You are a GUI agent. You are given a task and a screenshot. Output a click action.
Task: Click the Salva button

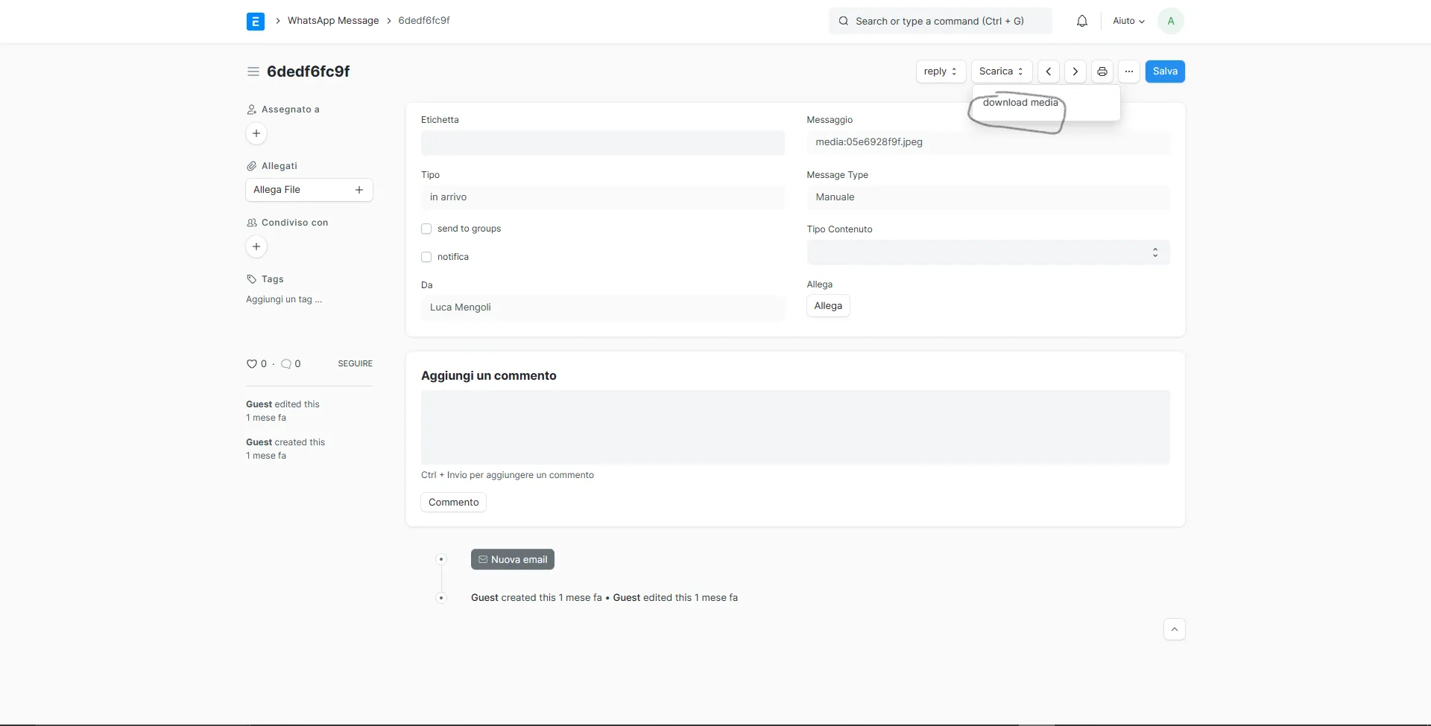click(x=1165, y=71)
